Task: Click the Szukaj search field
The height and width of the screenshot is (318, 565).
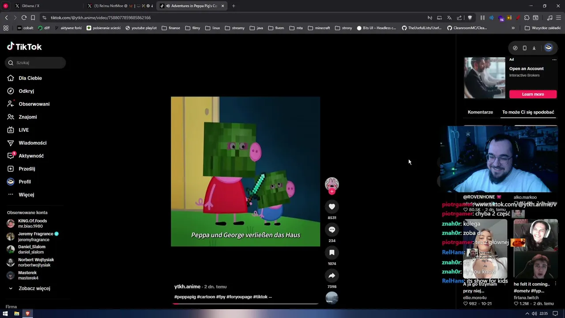Action: [36, 63]
